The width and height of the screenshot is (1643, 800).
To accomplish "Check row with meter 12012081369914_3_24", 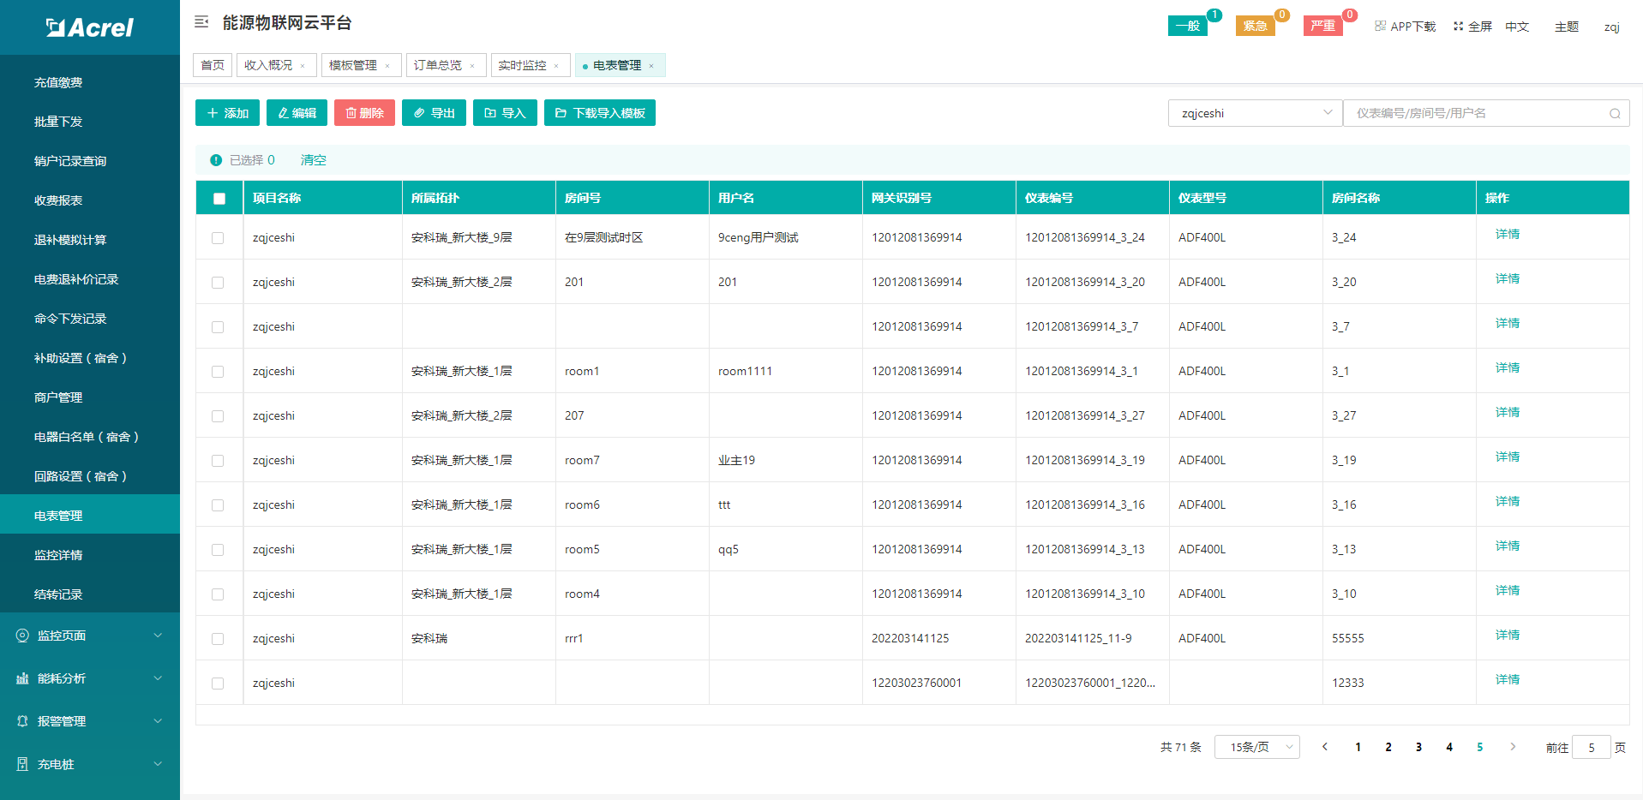I will tap(218, 238).
